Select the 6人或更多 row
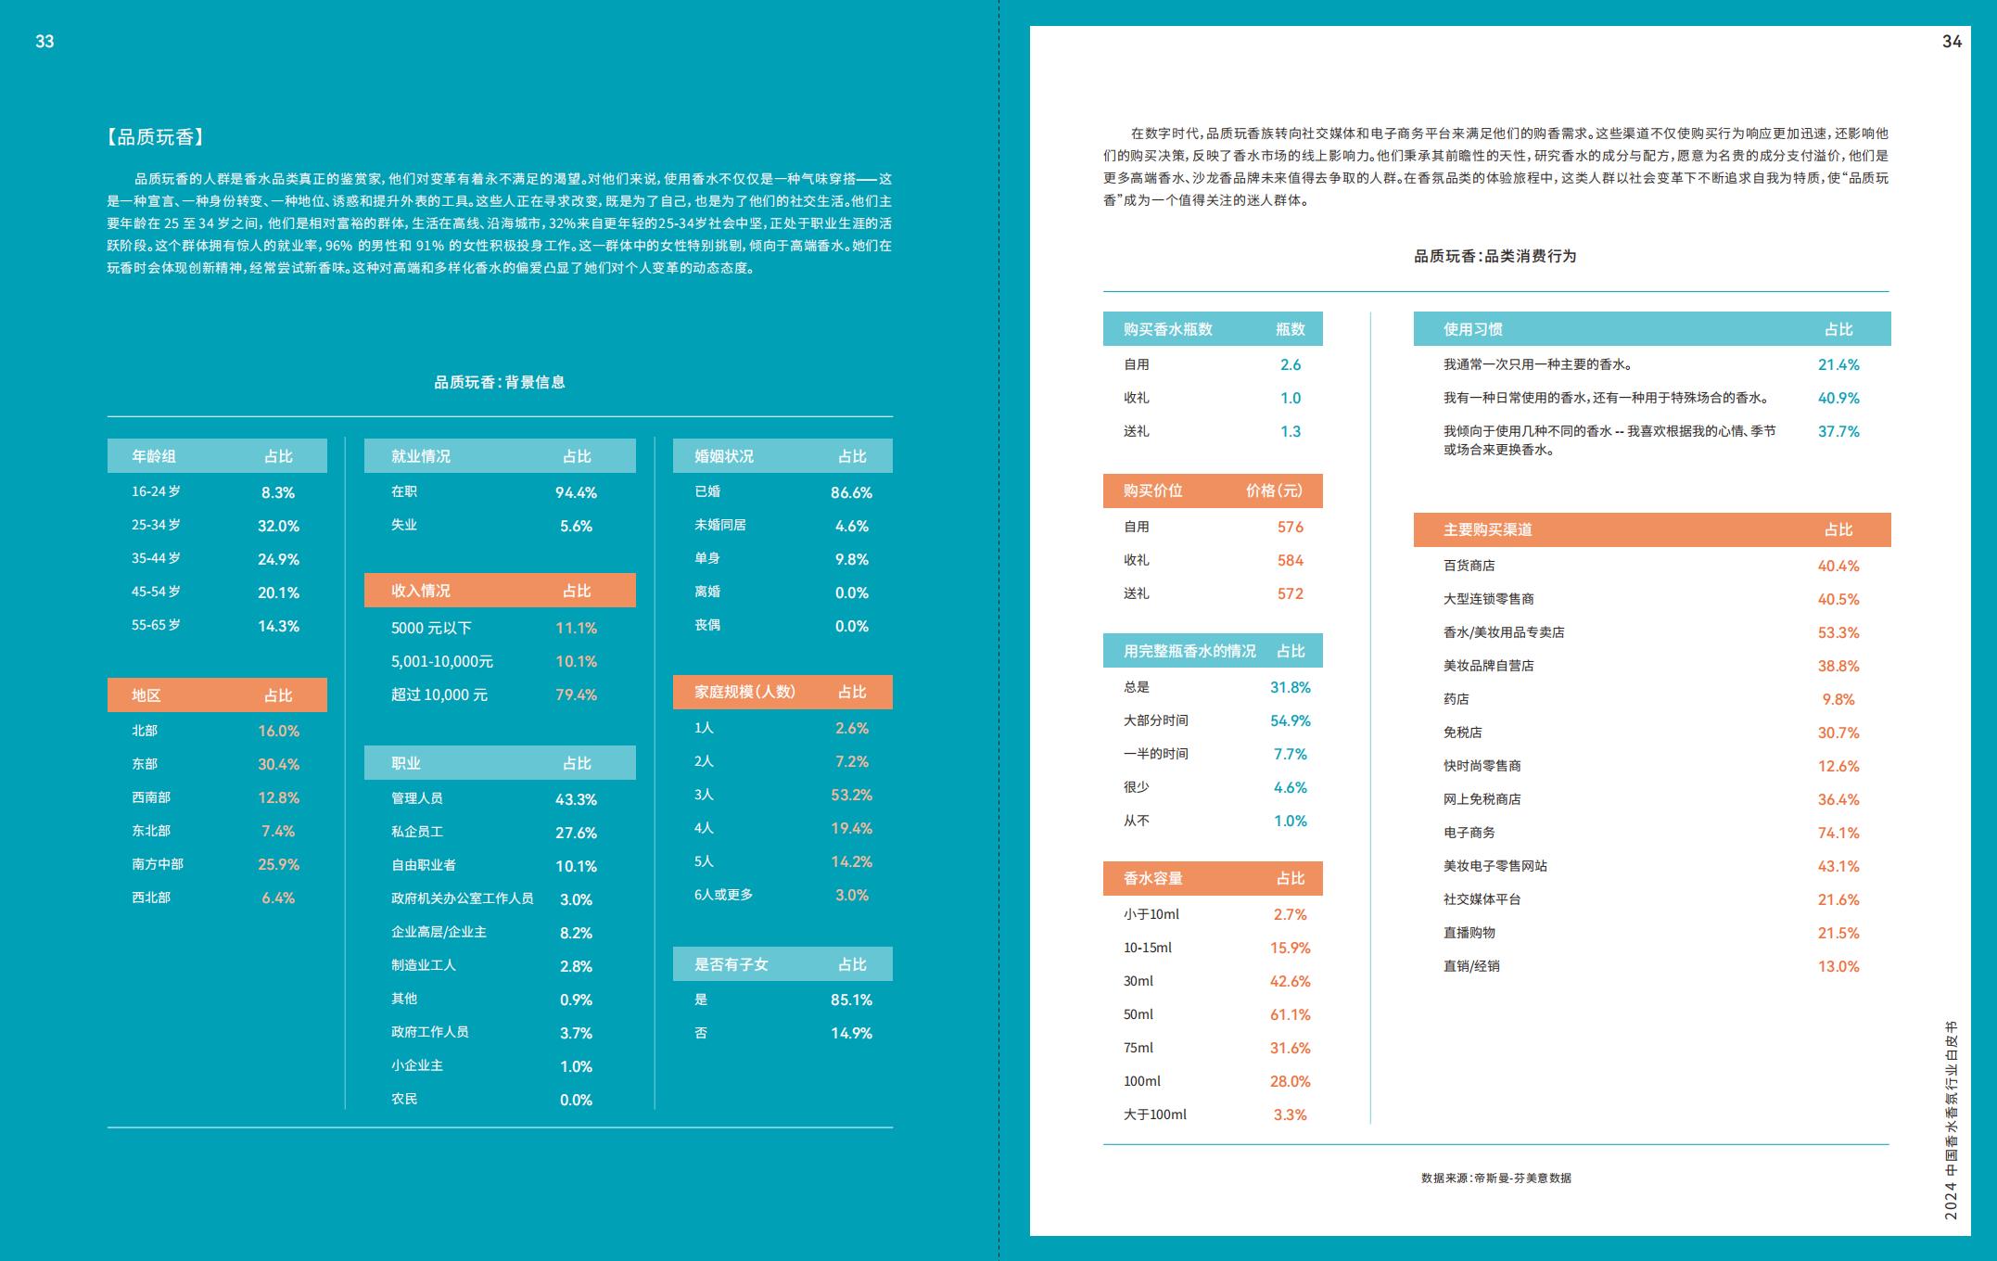This screenshot has height=1261, width=1997. [x=782, y=895]
